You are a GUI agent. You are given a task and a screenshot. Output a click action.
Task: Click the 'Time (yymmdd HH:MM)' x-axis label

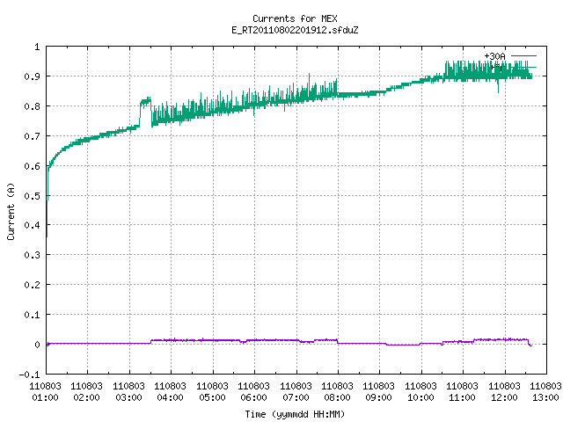[295, 414]
